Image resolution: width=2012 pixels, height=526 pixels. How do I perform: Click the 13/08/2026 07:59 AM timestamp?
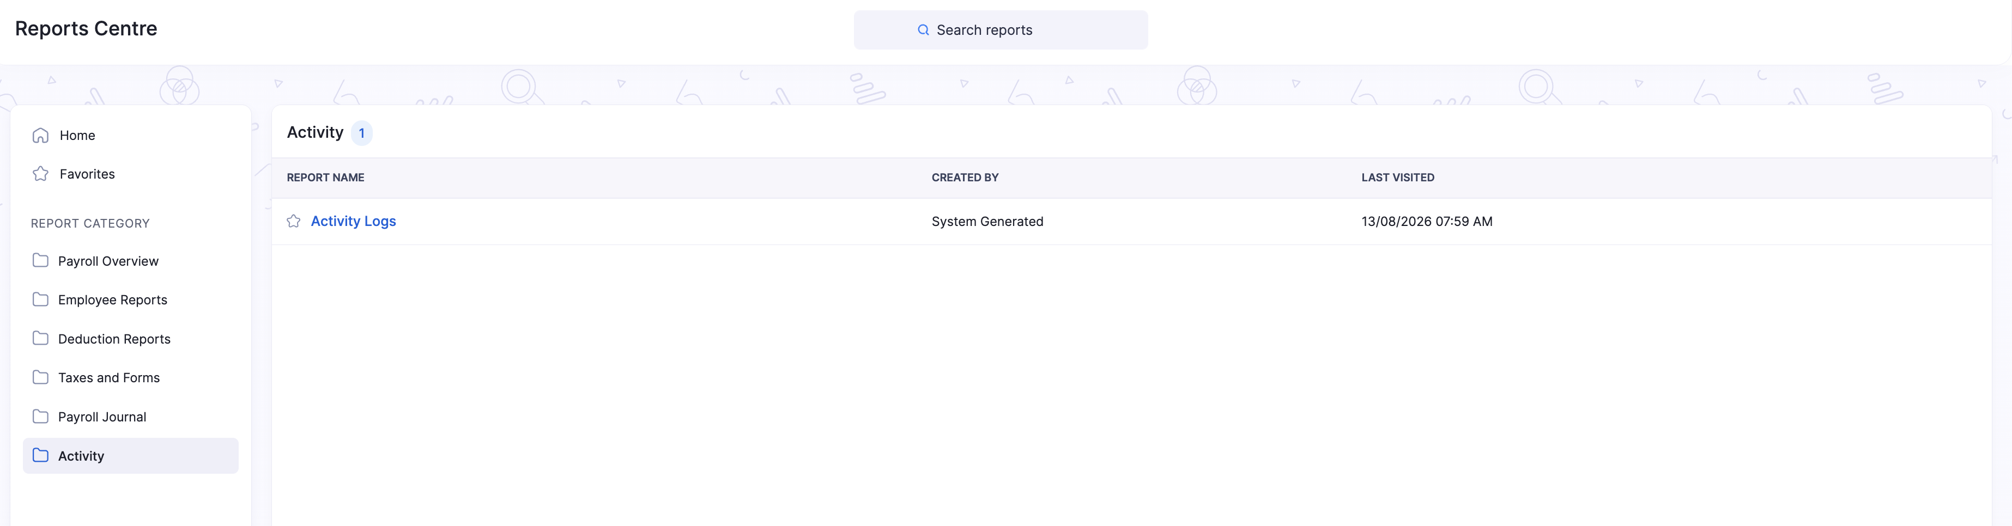pyautogui.click(x=1426, y=222)
